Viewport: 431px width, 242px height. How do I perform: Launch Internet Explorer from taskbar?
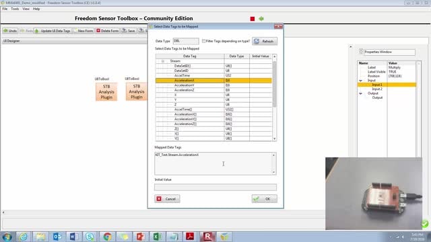[24, 237]
